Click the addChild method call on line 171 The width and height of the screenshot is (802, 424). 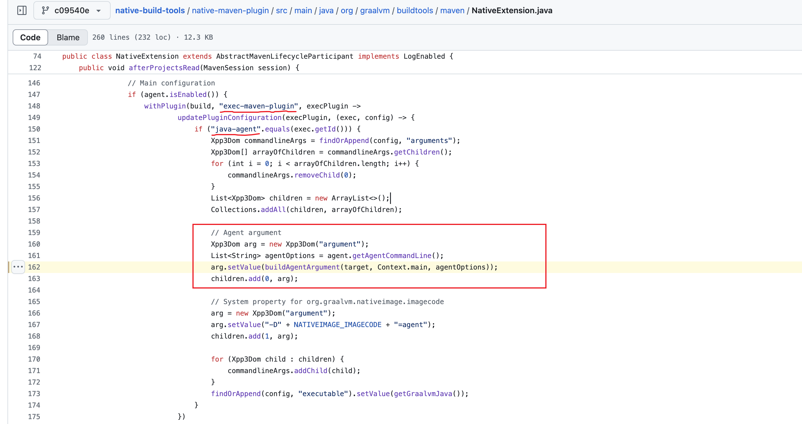311,370
